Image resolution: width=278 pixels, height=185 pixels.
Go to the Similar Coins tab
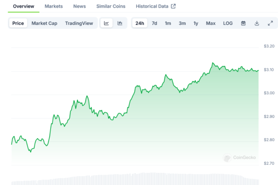tap(111, 6)
